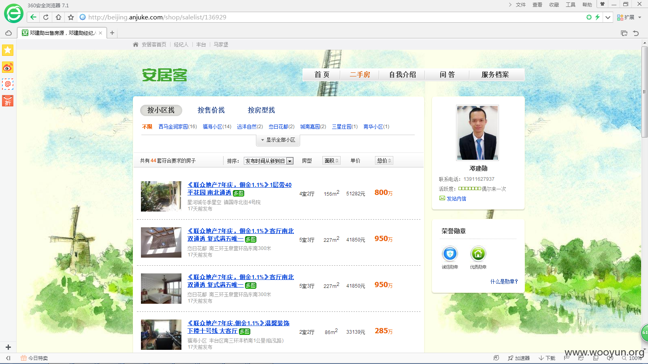This screenshot has width=648, height=364.
Task: Open the 发布时间从新到旧 sort dropdown
Action: 269,161
